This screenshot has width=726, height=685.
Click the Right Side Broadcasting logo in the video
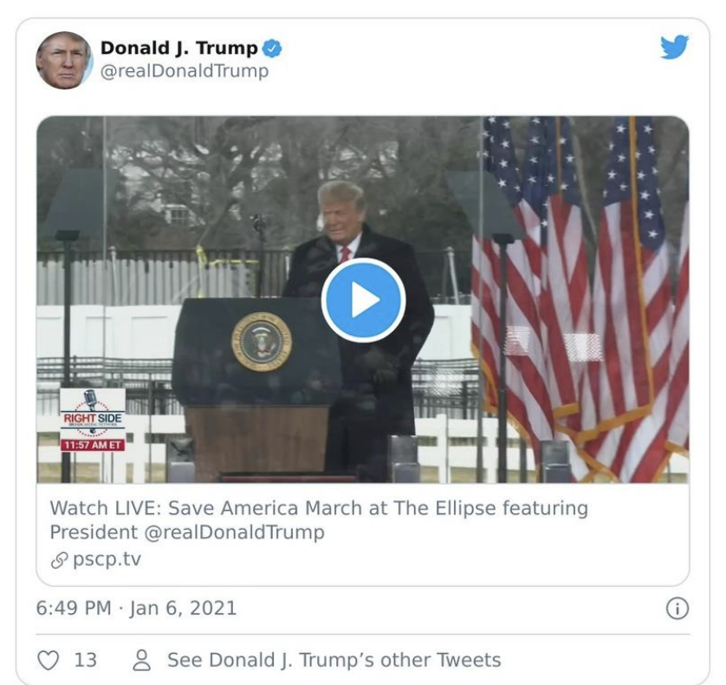pyautogui.click(x=93, y=414)
